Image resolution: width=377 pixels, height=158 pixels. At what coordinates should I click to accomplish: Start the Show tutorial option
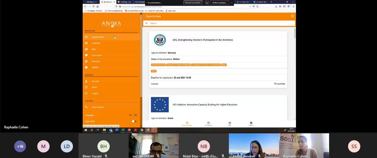[98, 107]
